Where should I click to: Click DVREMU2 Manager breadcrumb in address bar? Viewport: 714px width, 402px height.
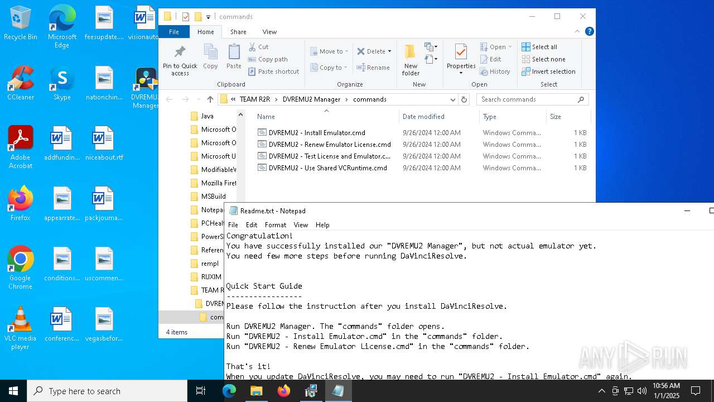click(311, 99)
